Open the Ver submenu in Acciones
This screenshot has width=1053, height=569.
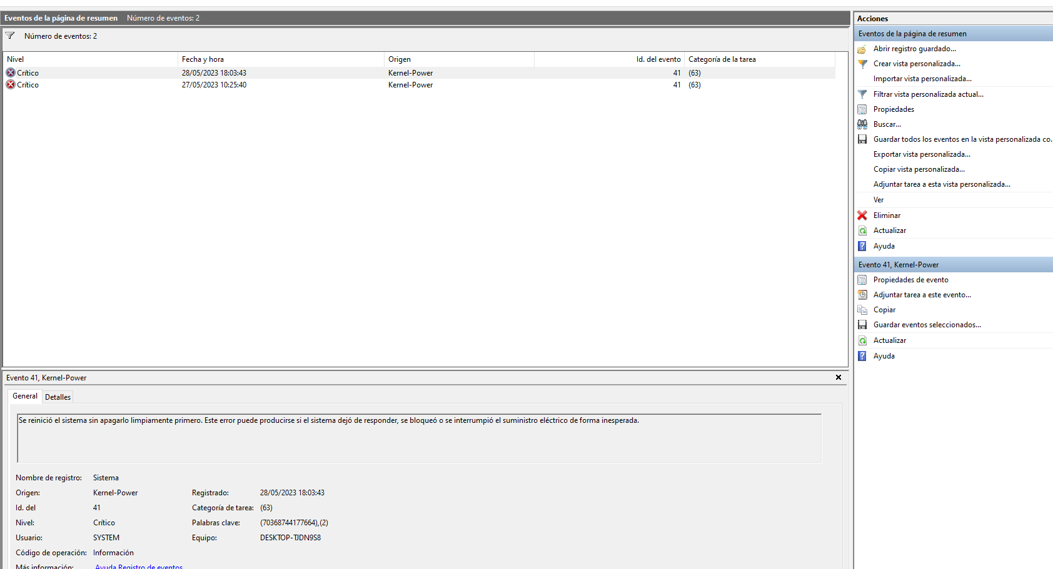coord(879,200)
